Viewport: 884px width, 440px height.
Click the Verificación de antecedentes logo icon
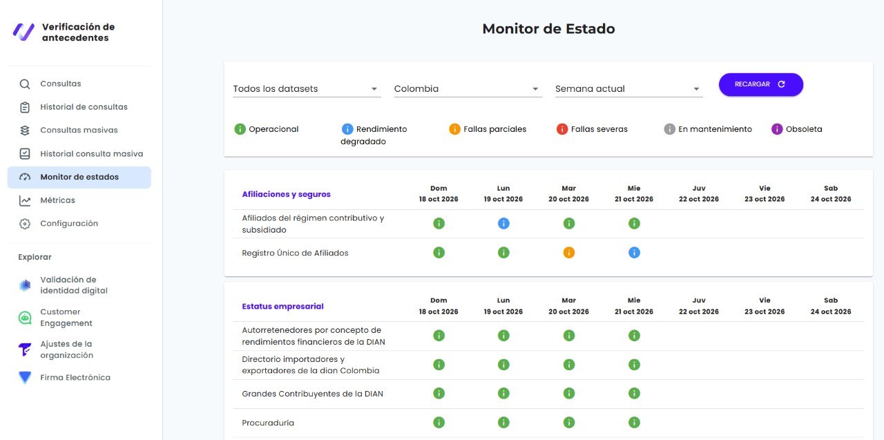click(x=23, y=32)
